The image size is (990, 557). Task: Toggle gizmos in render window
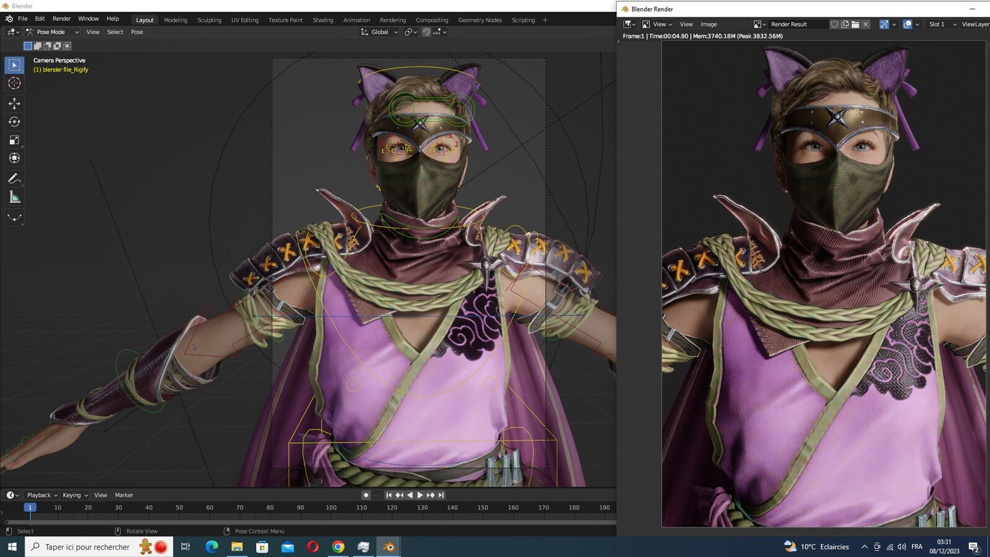tap(884, 24)
